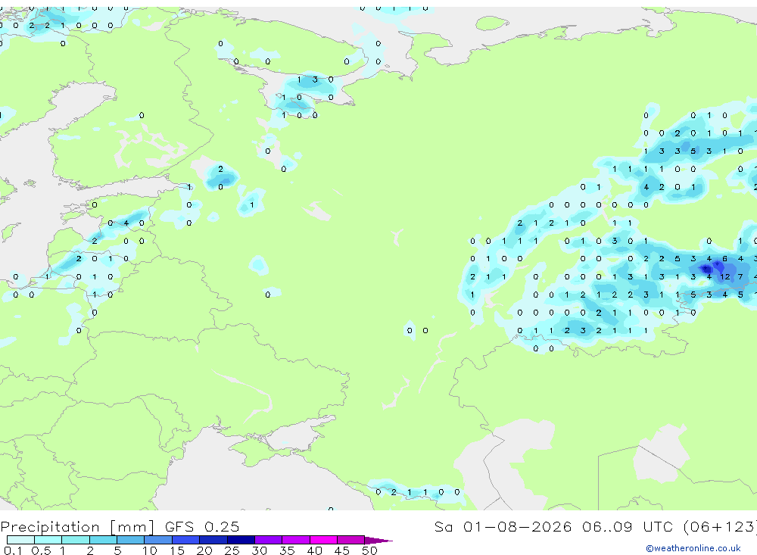Screen dimensions: 757x555
Task: Pick the 10–15 mm blue legend swatch
Action: click(158, 540)
